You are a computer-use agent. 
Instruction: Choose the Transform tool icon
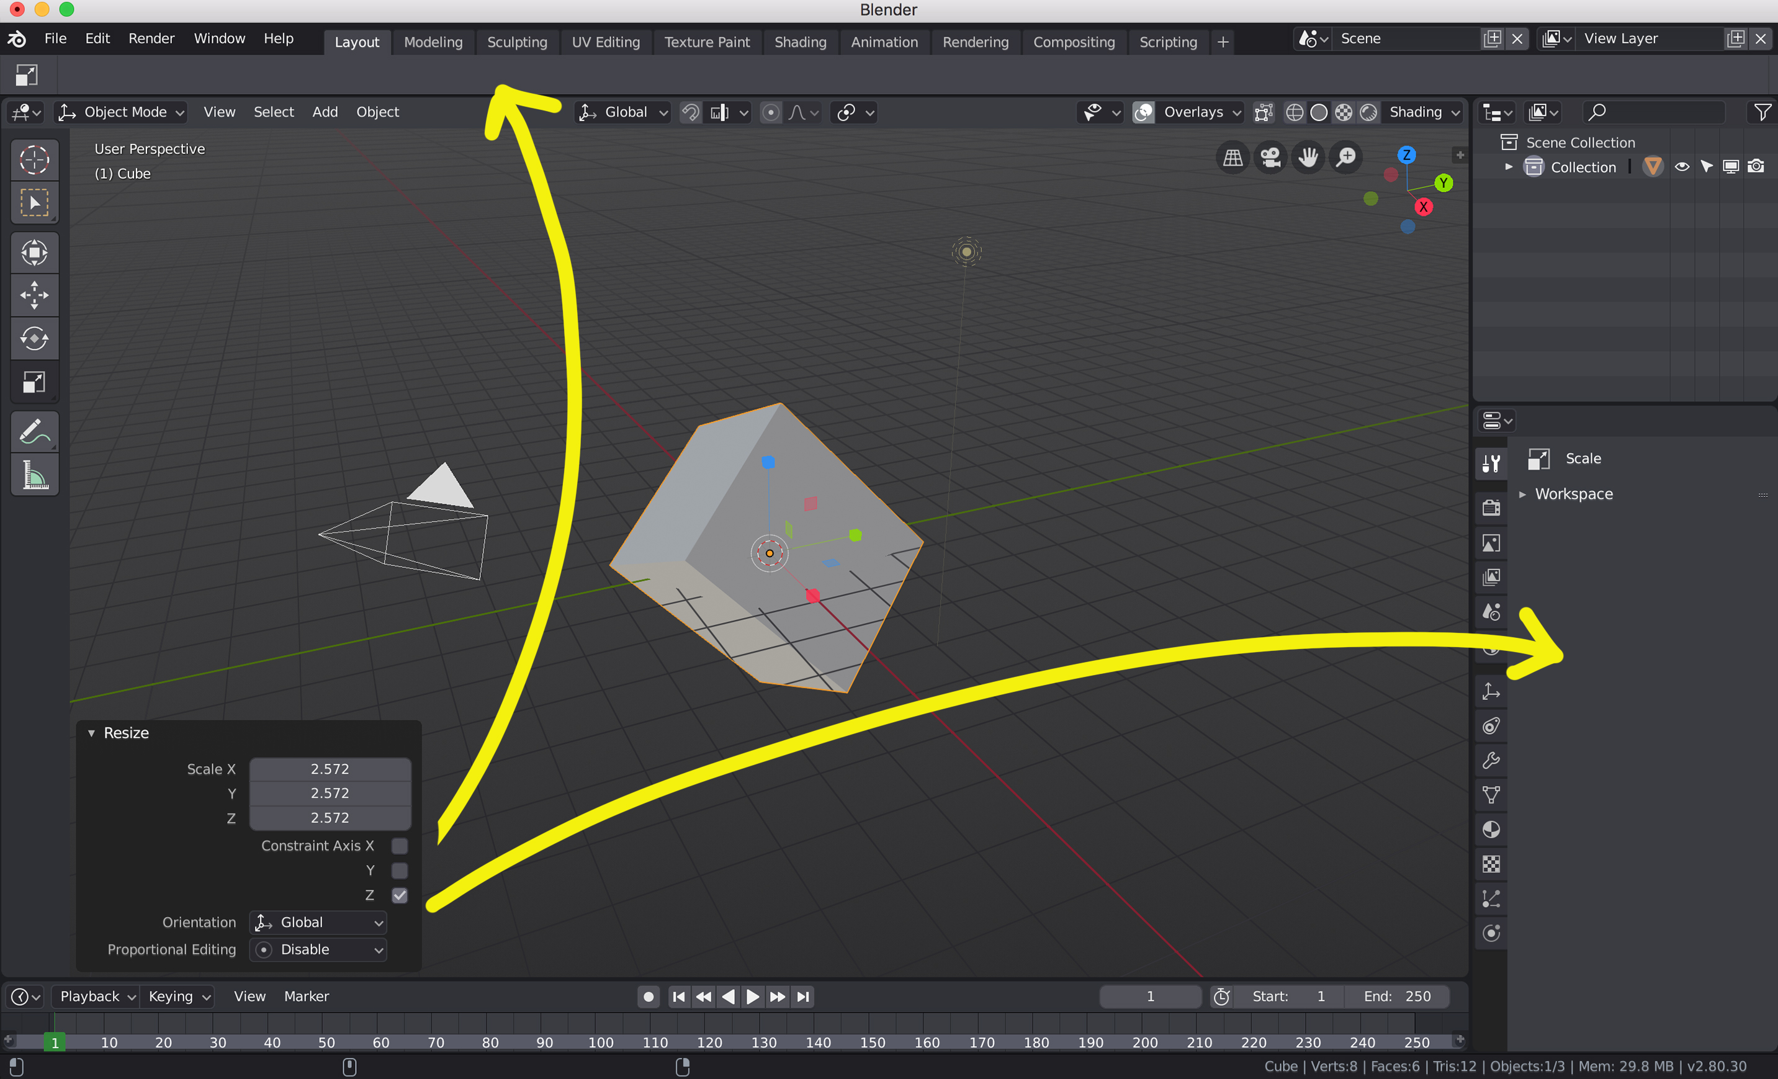(34, 253)
